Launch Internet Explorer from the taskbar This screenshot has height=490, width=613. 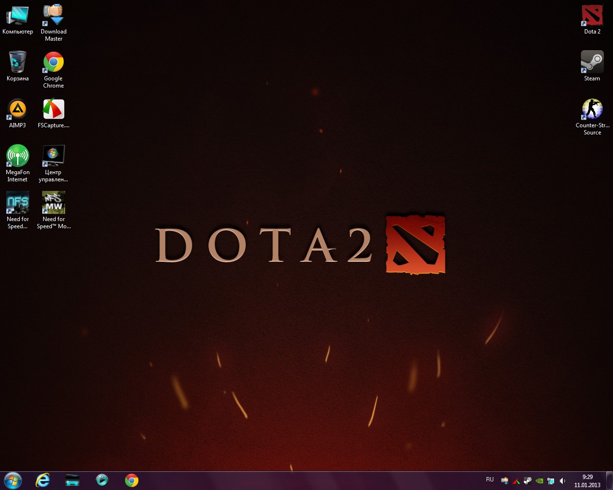tap(43, 480)
